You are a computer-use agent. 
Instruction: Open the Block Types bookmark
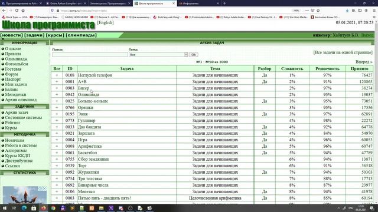(15, 17)
